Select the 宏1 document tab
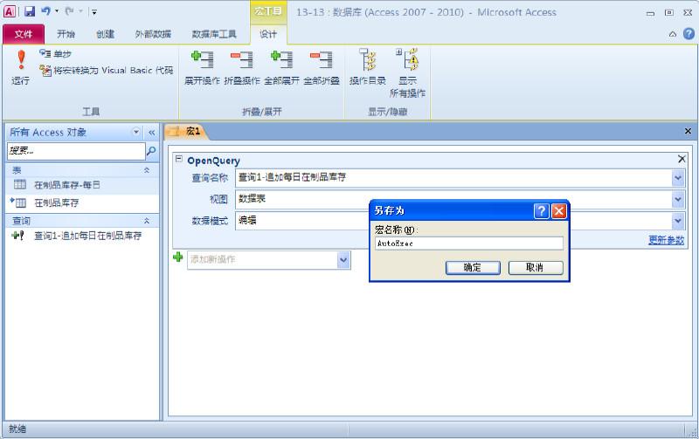Viewport: 699px width, 439px height. (x=185, y=131)
